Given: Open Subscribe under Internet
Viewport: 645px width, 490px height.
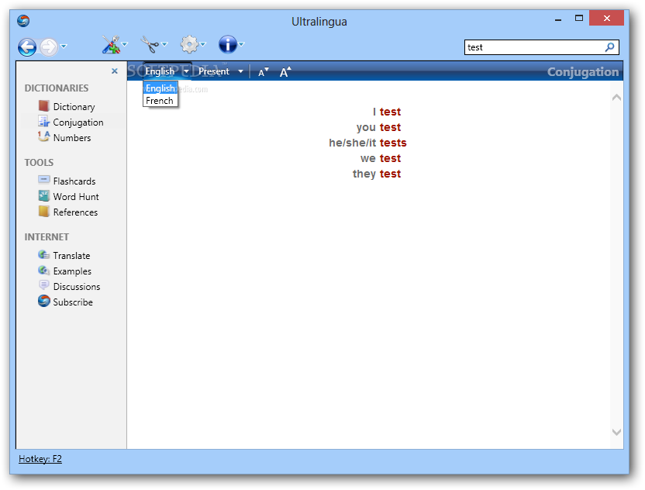Looking at the screenshot, I should pos(73,302).
